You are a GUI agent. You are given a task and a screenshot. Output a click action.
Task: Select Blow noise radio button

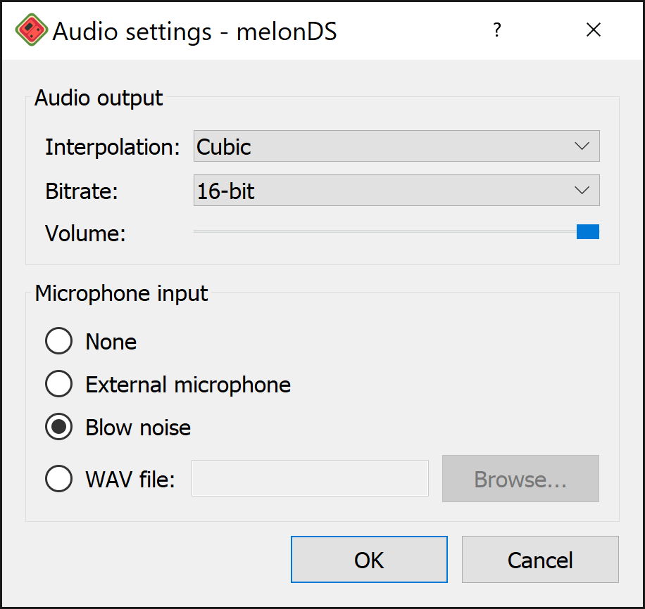tap(59, 427)
